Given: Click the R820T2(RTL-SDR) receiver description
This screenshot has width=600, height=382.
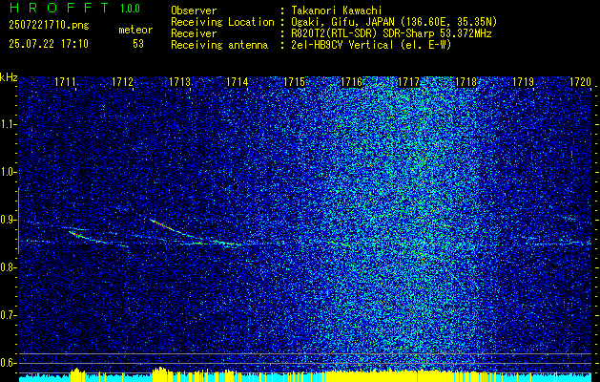Looking at the screenshot, I should click(x=391, y=33).
